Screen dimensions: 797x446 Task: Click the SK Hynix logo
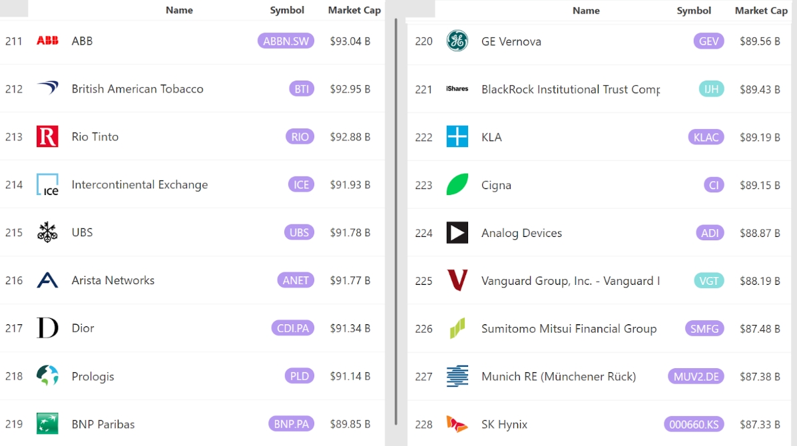click(457, 424)
